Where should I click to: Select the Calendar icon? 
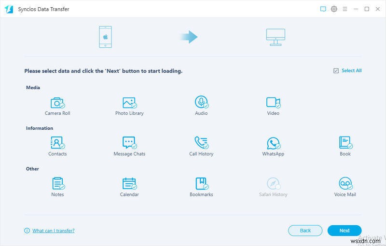click(129, 183)
